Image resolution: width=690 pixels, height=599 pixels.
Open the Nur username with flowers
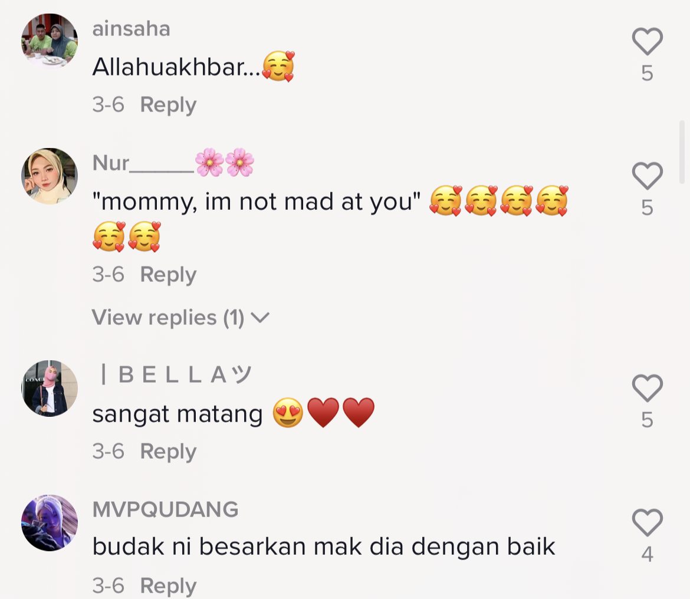(x=173, y=163)
